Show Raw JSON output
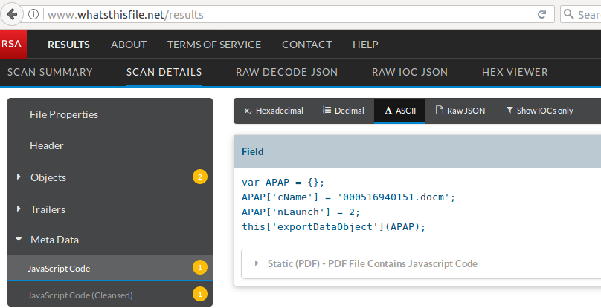The image size is (601, 308). coord(460,111)
